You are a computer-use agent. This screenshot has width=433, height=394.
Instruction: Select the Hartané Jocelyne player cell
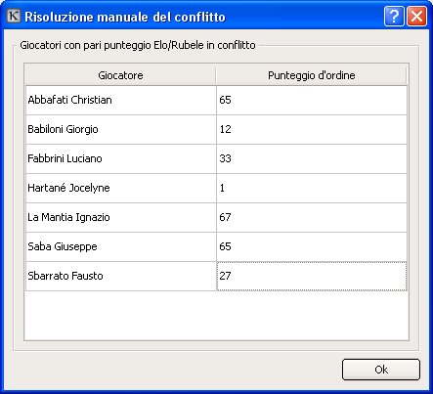121,188
